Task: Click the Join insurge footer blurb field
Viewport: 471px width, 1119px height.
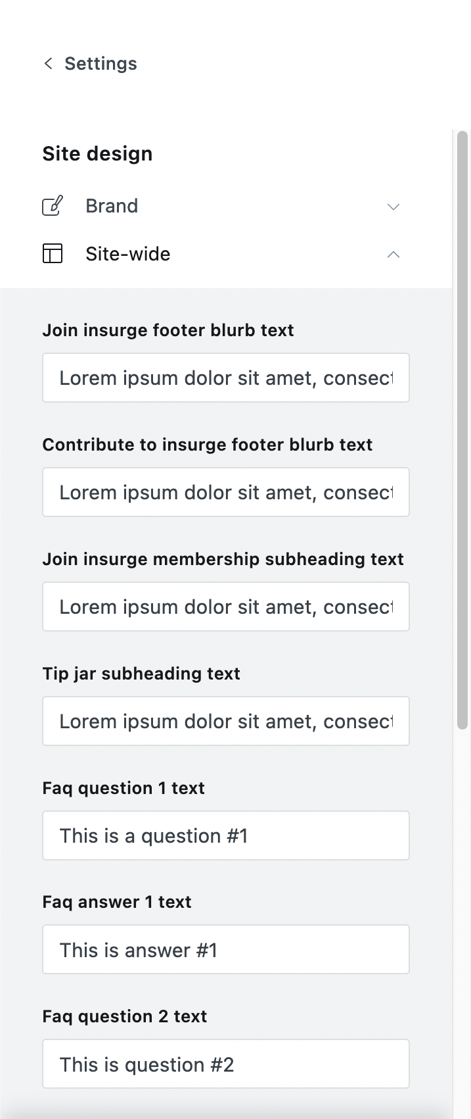Action: [226, 378]
